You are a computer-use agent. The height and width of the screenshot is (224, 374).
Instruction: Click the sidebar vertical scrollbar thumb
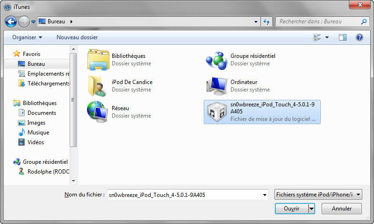pyautogui.click(x=73, y=100)
